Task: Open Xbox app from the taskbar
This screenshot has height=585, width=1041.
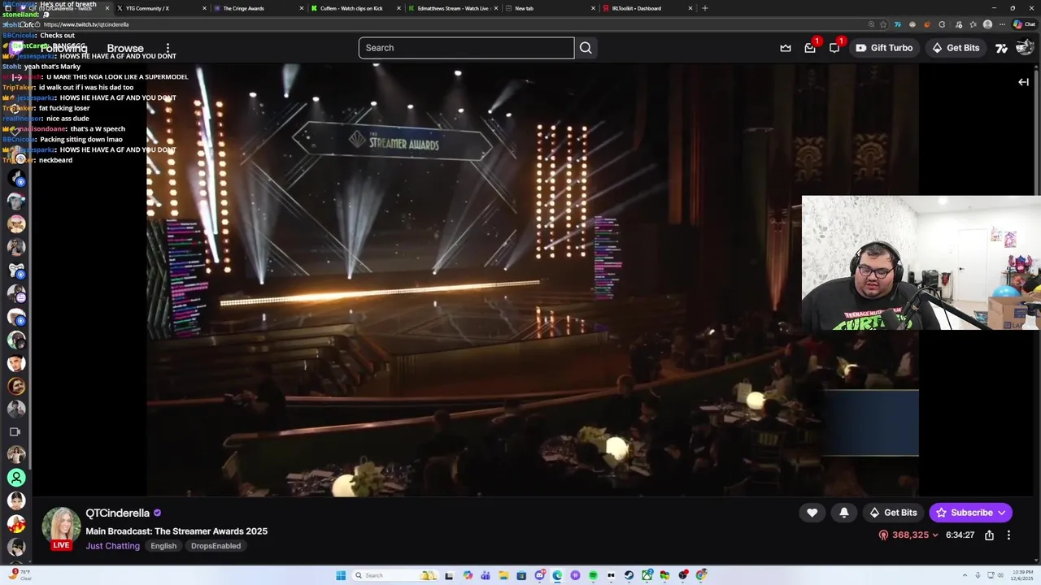Action: [x=647, y=575]
